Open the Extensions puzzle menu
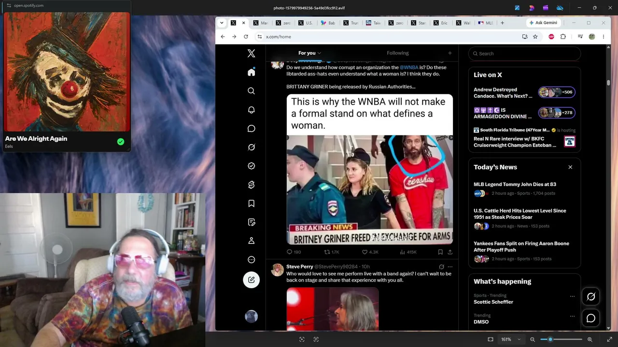 point(563,37)
